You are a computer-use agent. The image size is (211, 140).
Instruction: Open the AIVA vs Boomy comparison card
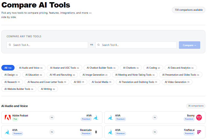pos(155,117)
